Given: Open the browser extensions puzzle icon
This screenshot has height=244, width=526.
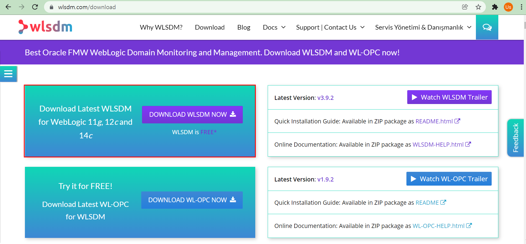Looking at the screenshot, I should click(x=495, y=7).
